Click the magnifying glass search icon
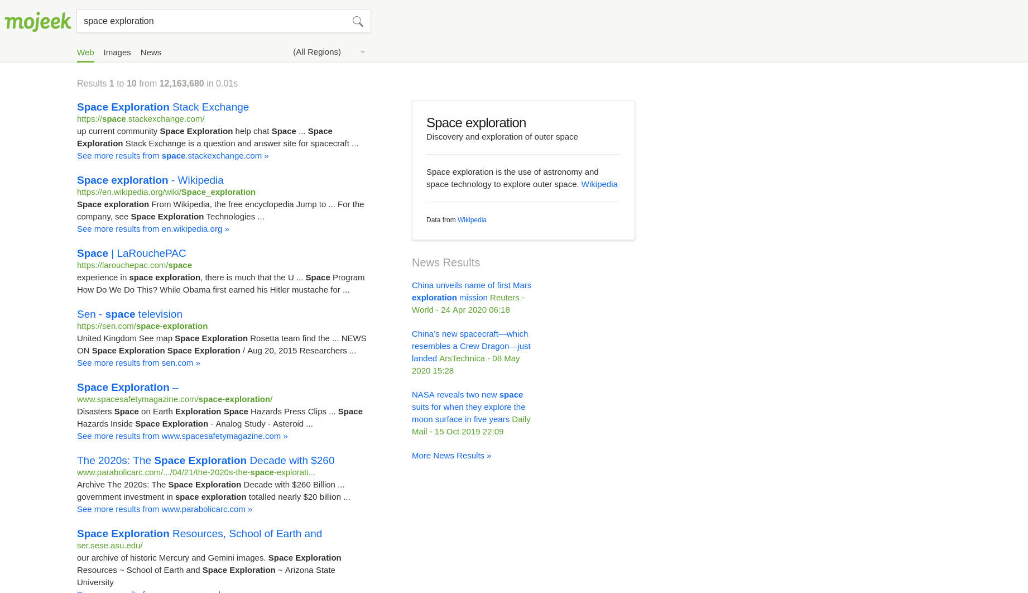The width and height of the screenshot is (1028, 593). tap(358, 21)
